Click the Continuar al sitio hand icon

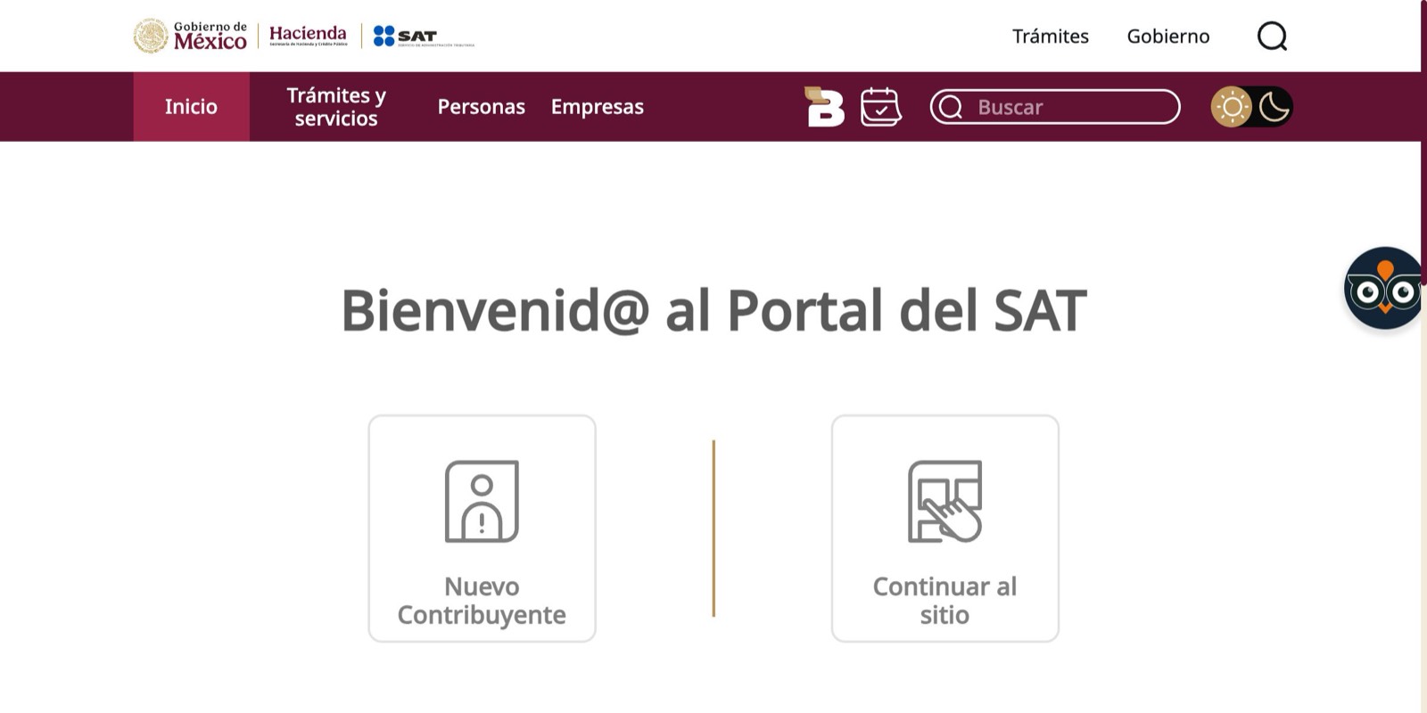pos(944,502)
